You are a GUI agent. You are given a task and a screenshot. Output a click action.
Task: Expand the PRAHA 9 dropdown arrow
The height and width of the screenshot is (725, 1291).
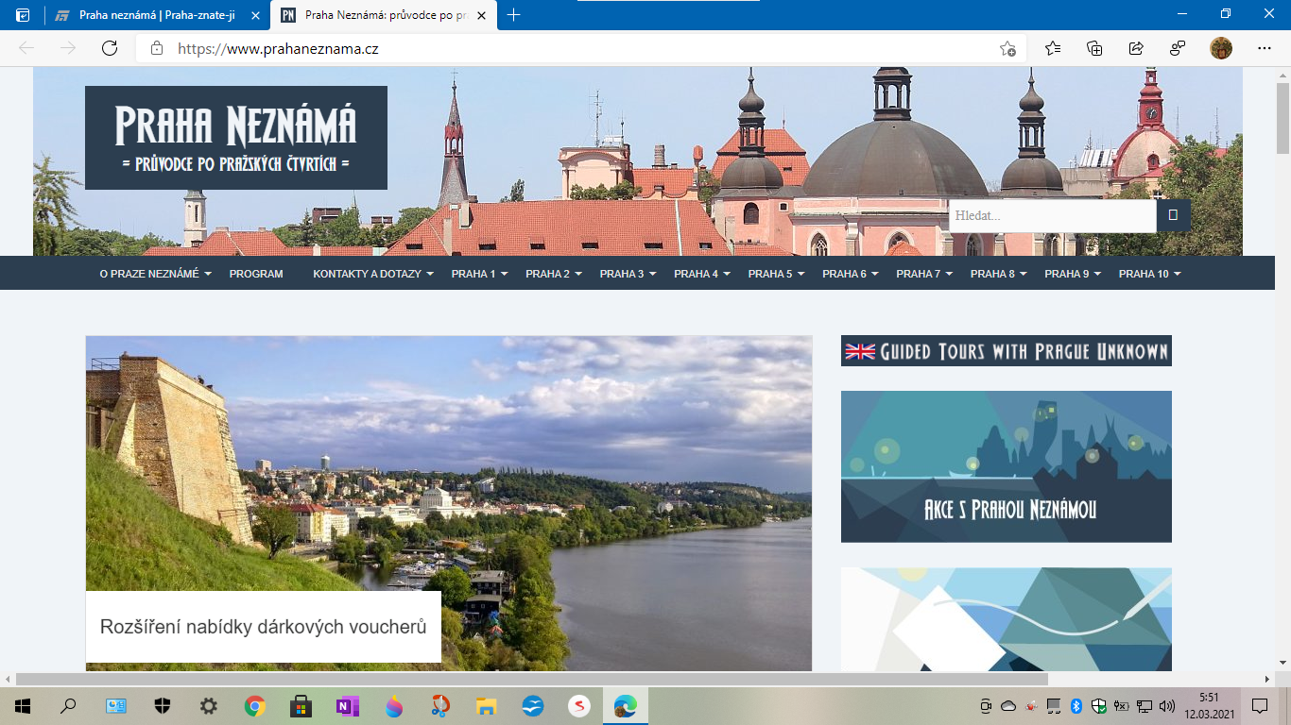pos(1097,275)
